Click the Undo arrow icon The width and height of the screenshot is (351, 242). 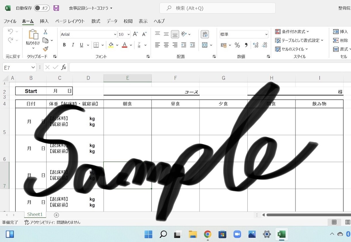pos(10,31)
